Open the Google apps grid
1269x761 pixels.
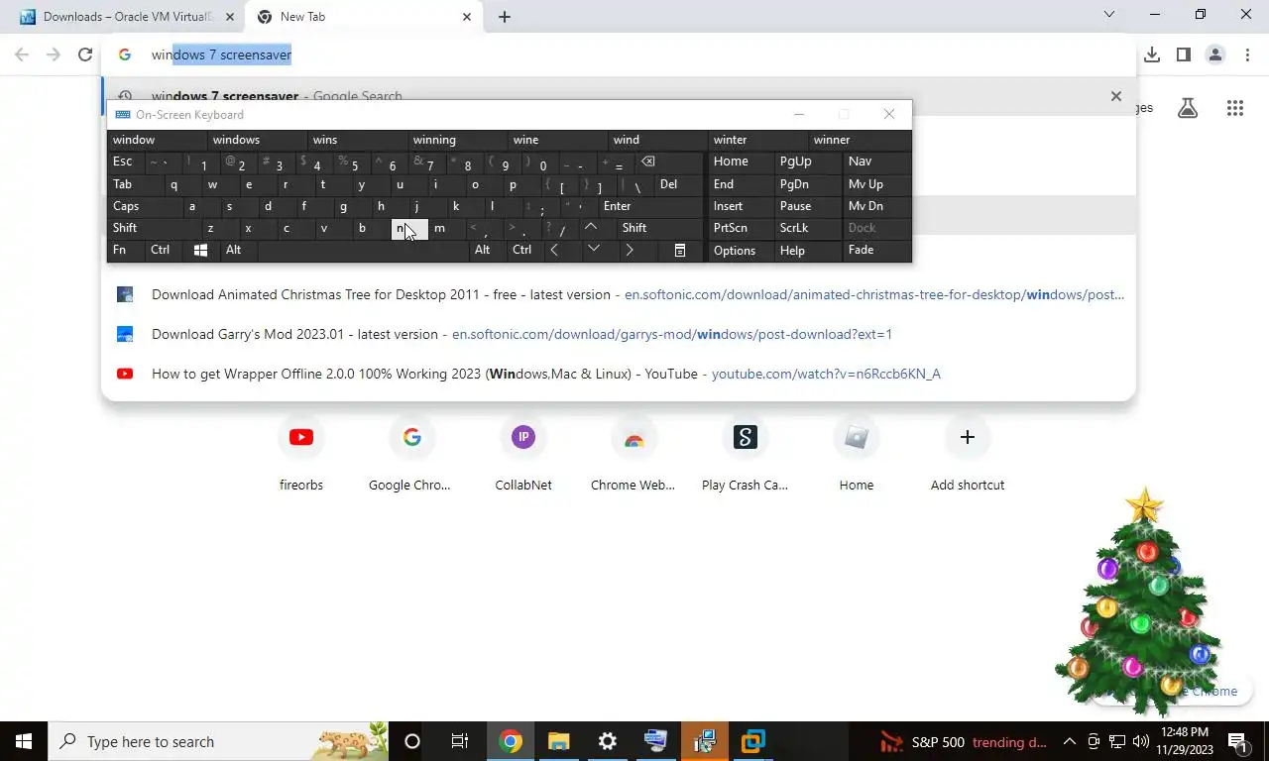(1235, 108)
